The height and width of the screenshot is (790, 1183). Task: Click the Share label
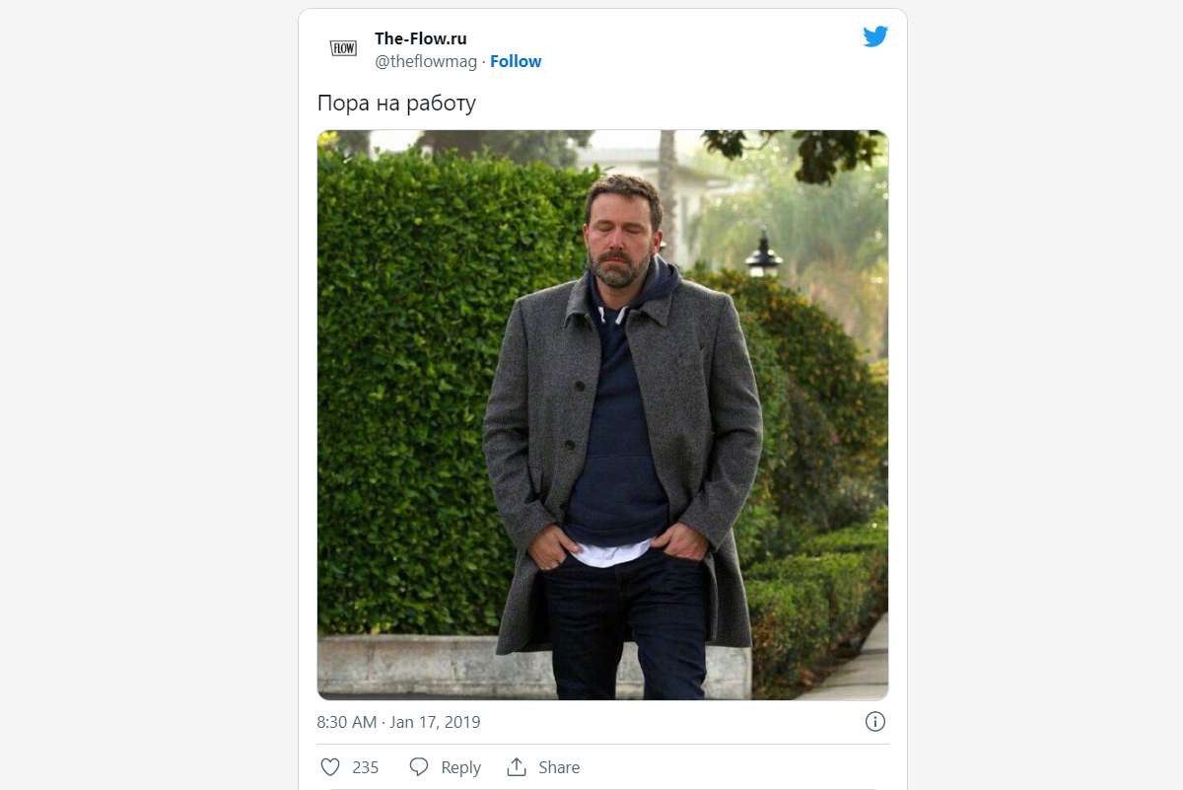point(559,767)
